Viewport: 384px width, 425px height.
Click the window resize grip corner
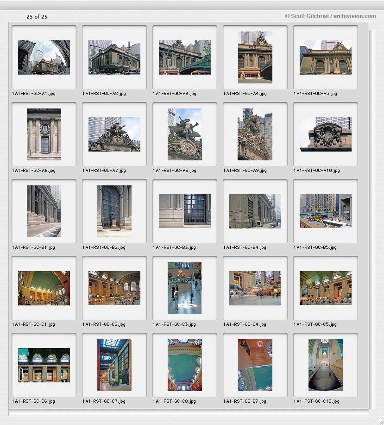(381, 422)
